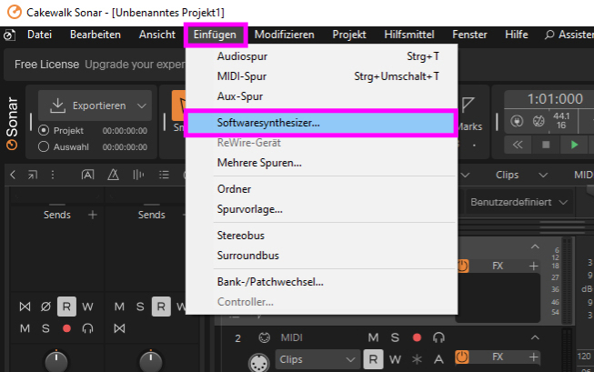
Task: Toggle interleave icon on second console strip
Action: point(119,328)
